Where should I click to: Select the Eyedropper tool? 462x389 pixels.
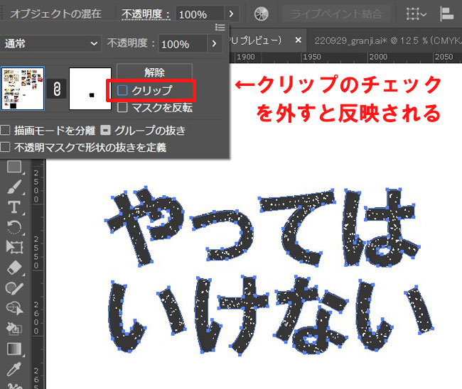pyautogui.click(x=14, y=369)
